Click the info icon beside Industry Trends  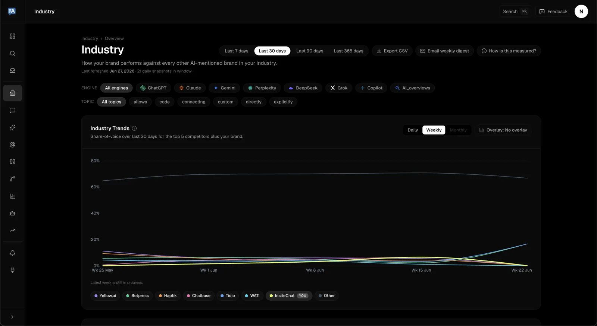click(x=134, y=128)
